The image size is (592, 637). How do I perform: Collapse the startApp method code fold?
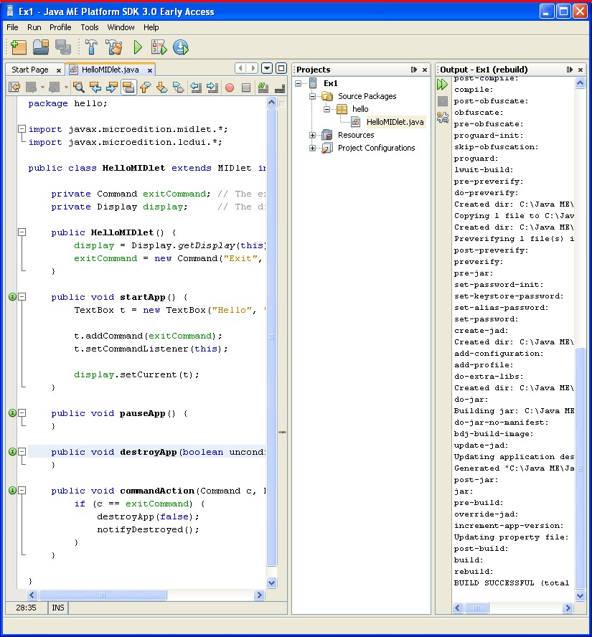(22, 297)
